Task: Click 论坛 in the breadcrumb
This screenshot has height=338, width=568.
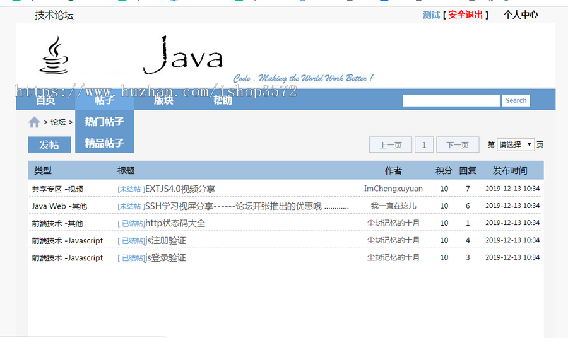Action: [58, 122]
